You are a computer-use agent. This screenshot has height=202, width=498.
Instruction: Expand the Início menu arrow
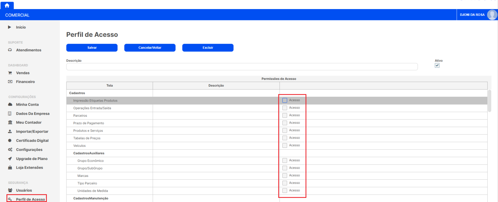coord(10,27)
